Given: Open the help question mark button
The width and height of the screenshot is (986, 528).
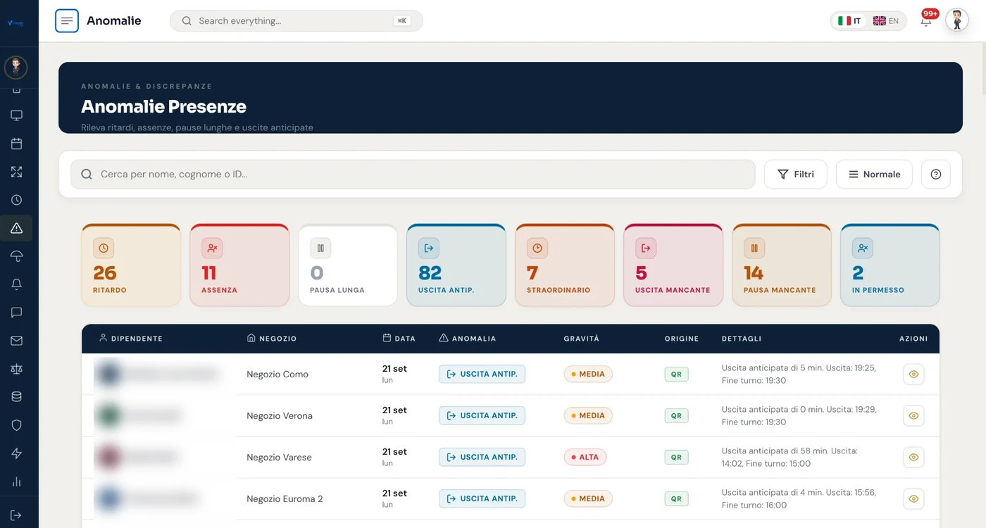Looking at the screenshot, I should tap(936, 175).
